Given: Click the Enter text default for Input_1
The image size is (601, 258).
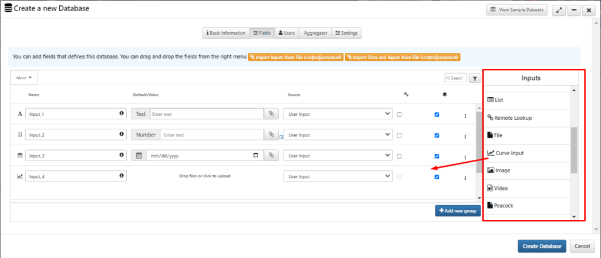Looking at the screenshot, I should 207,114.
